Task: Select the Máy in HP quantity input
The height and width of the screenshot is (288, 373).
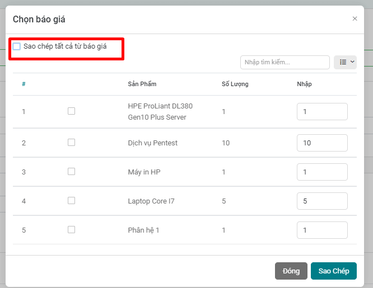Action: click(322, 172)
